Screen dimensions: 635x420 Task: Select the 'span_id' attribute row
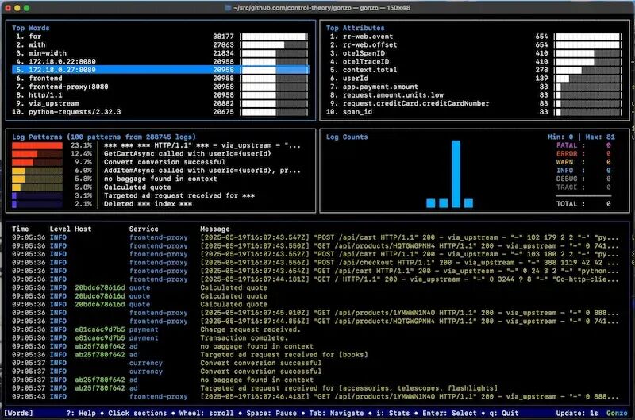(x=474, y=112)
